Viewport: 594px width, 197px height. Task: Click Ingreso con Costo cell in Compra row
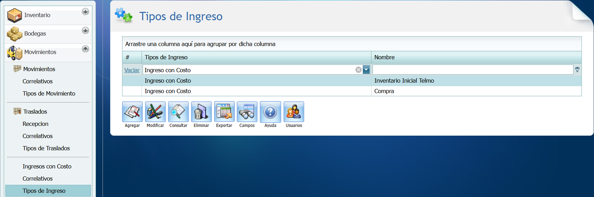pos(256,91)
